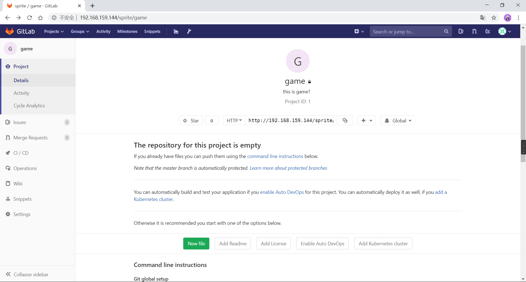This screenshot has width=526, height=282.
Task: Click the browser reload icon
Action: point(30,18)
